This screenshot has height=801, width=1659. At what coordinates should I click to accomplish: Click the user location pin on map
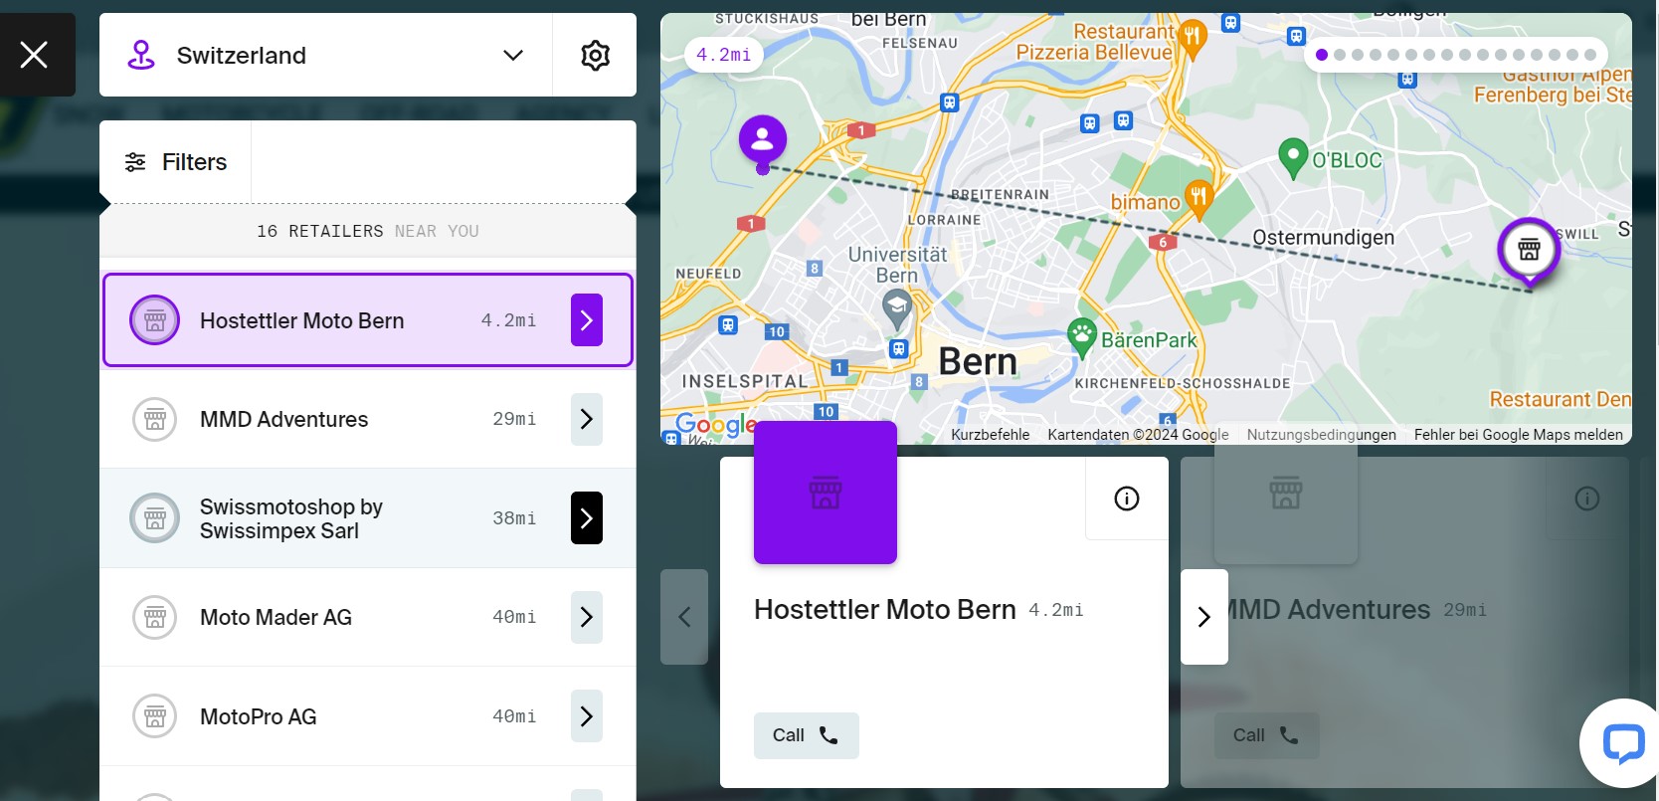[x=763, y=140]
